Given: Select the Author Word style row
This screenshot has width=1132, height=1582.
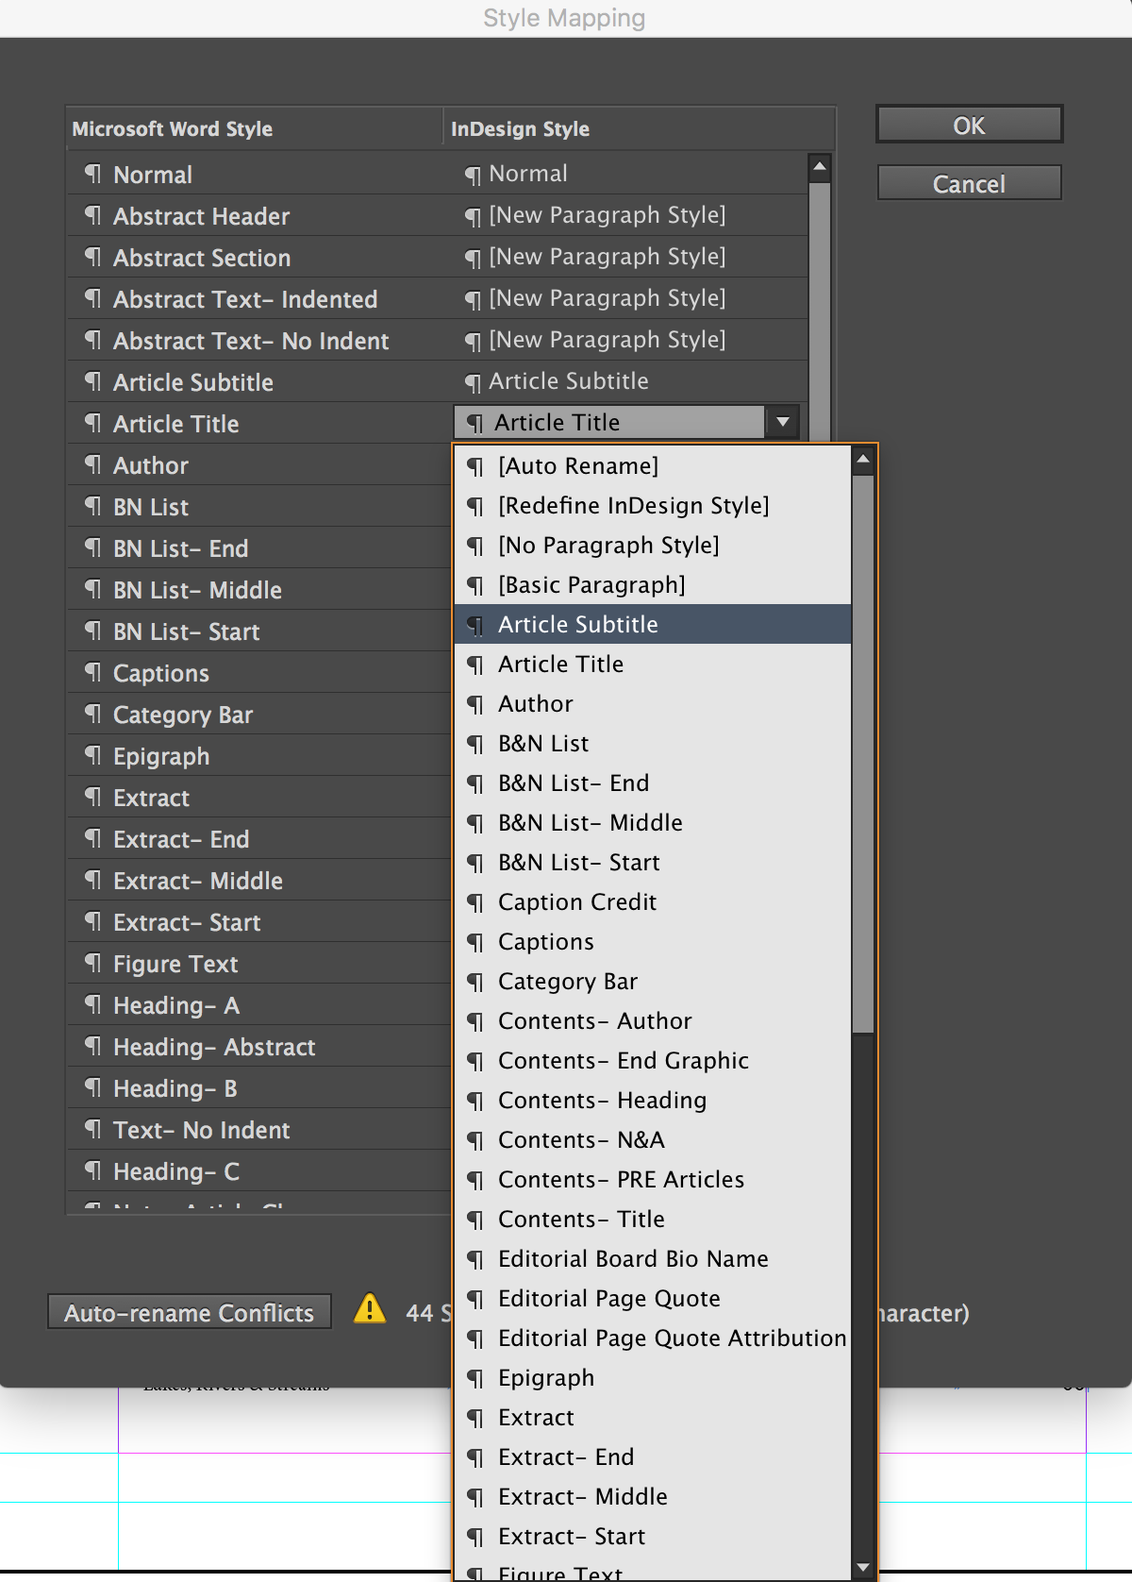Looking at the screenshot, I should click(259, 464).
